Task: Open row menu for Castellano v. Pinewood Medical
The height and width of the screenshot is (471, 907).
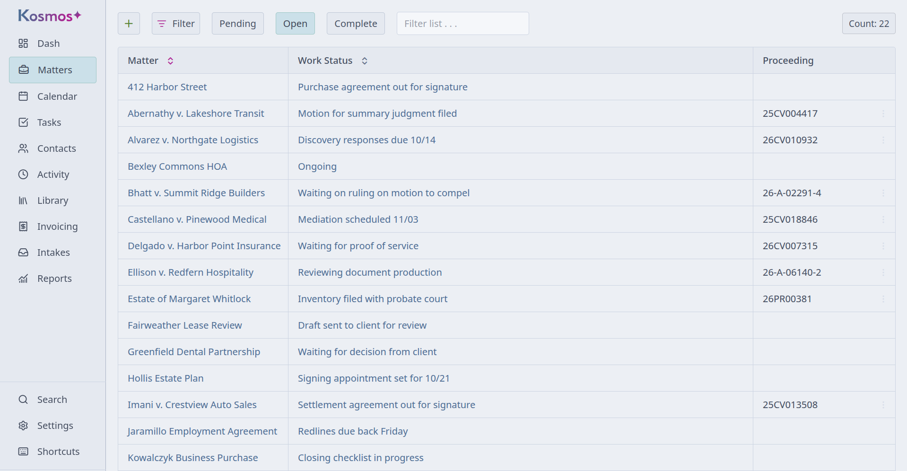Action: click(x=883, y=219)
